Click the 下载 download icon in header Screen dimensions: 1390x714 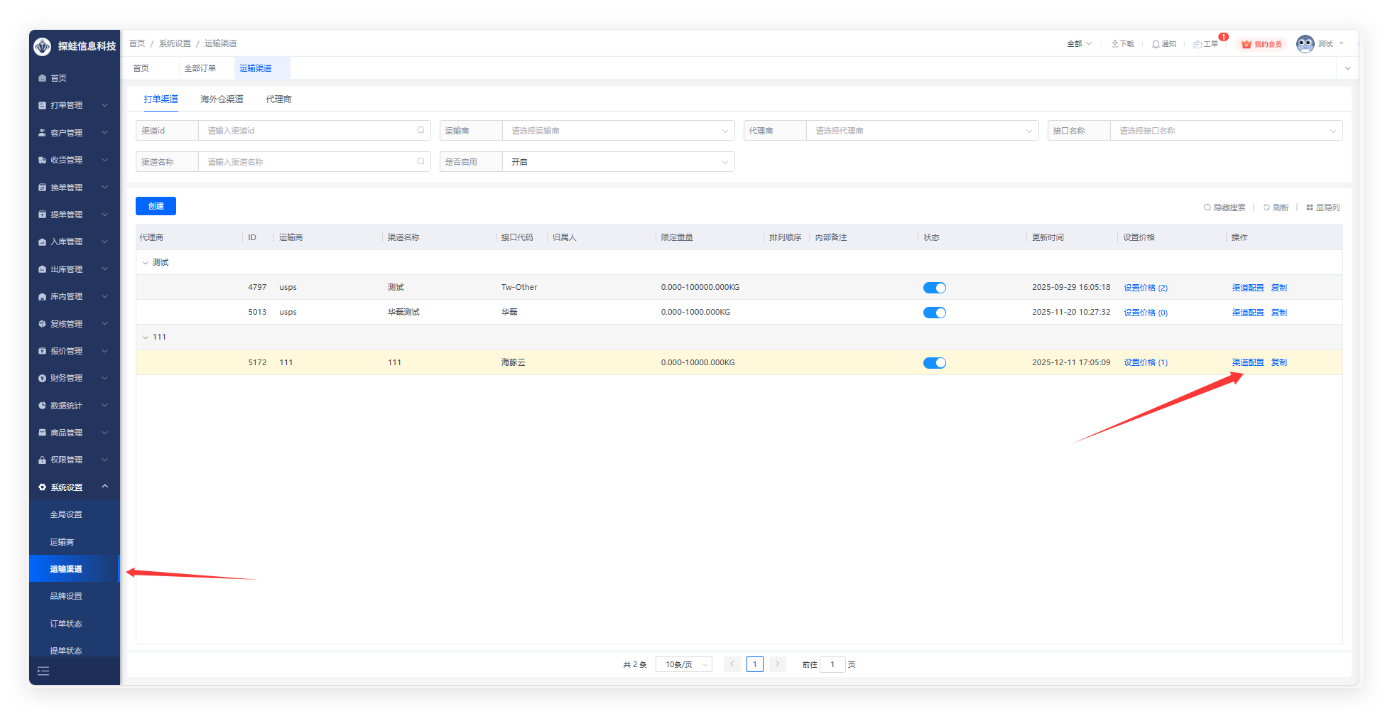coord(1115,44)
